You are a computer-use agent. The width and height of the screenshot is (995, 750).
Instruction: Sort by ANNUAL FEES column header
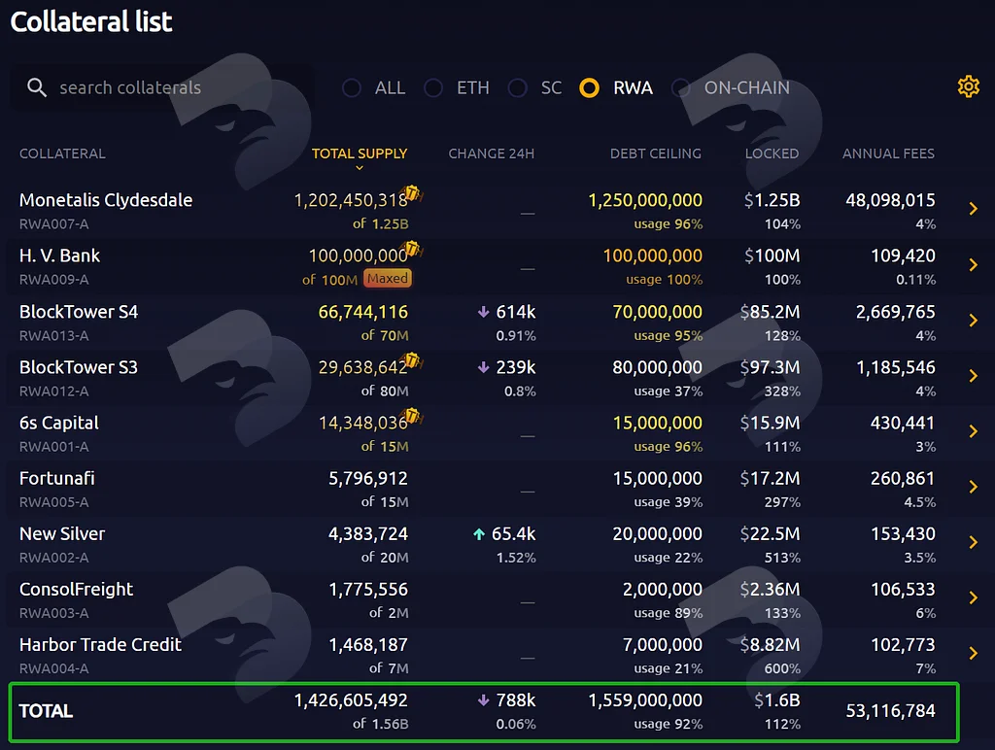pyautogui.click(x=888, y=153)
